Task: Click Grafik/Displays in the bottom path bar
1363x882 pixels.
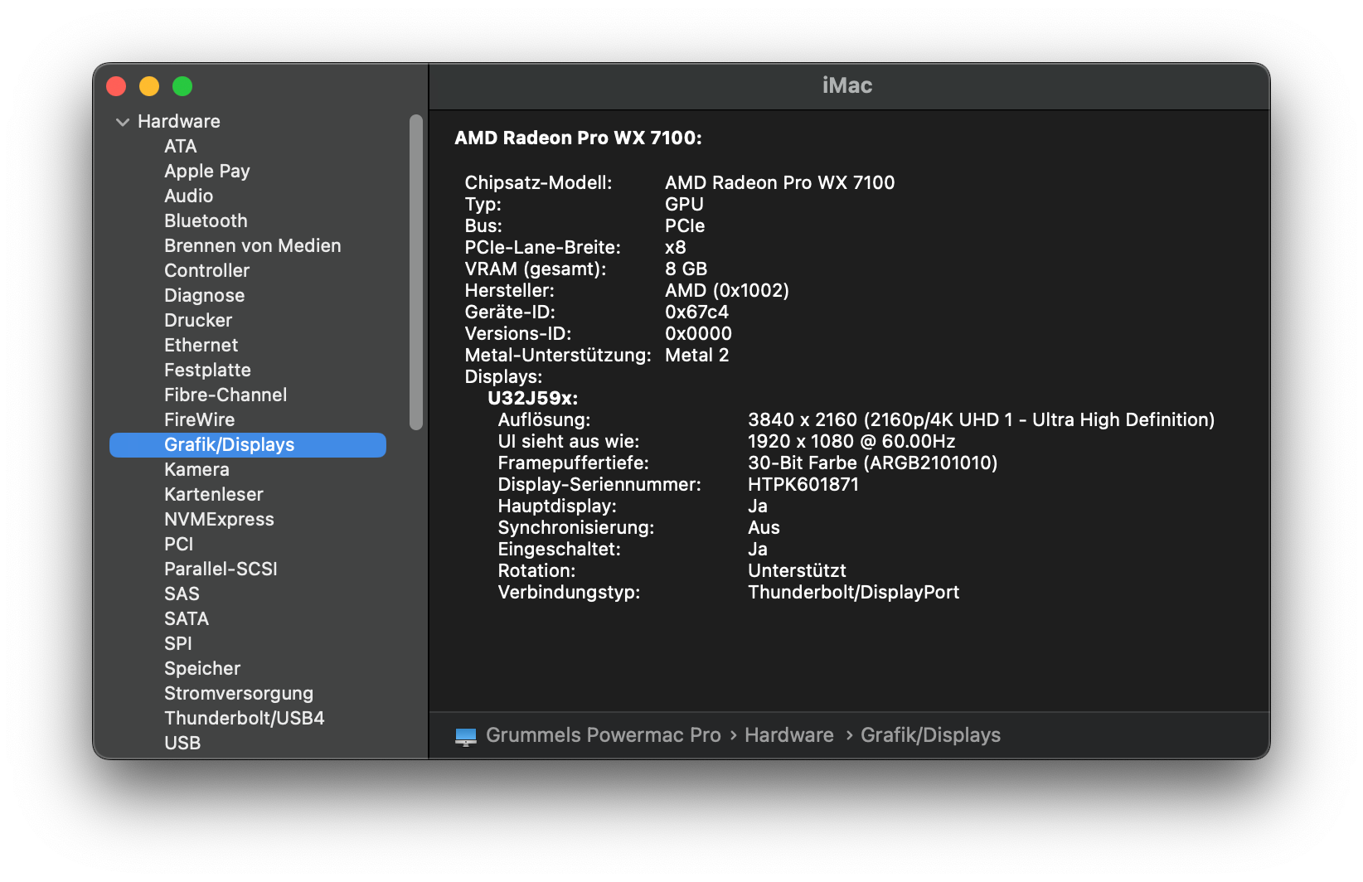Action: [x=930, y=735]
